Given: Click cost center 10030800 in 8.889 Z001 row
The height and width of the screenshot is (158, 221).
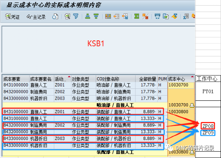Looking at the screenshot, I should coord(178,112).
